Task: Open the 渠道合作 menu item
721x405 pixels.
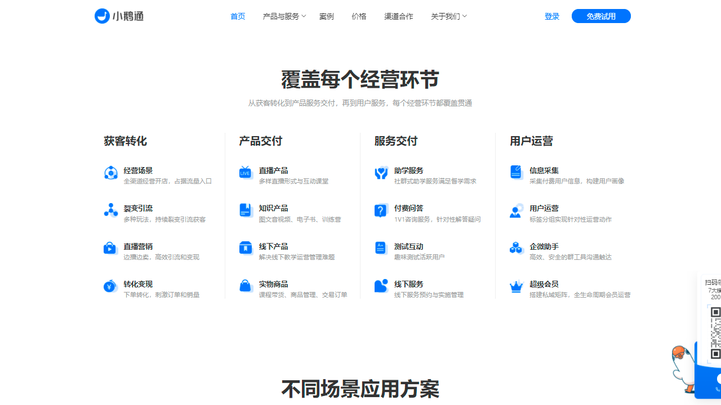Action: (398, 16)
